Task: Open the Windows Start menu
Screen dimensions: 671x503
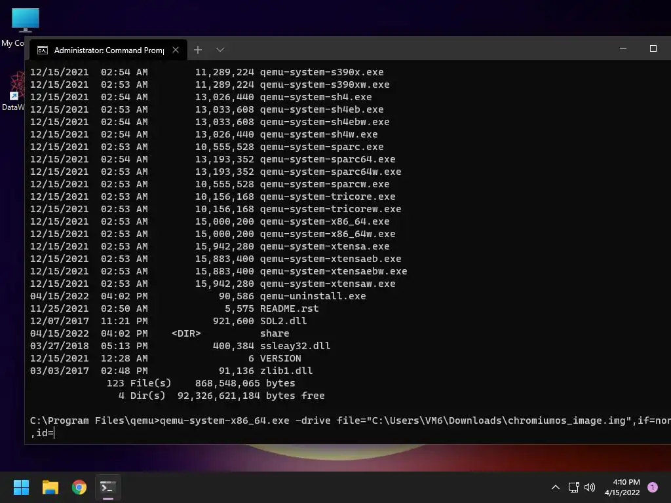Action: 21,487
